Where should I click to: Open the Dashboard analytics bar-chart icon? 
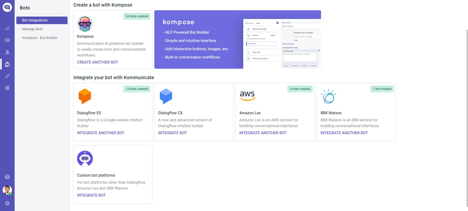point(7,28)
